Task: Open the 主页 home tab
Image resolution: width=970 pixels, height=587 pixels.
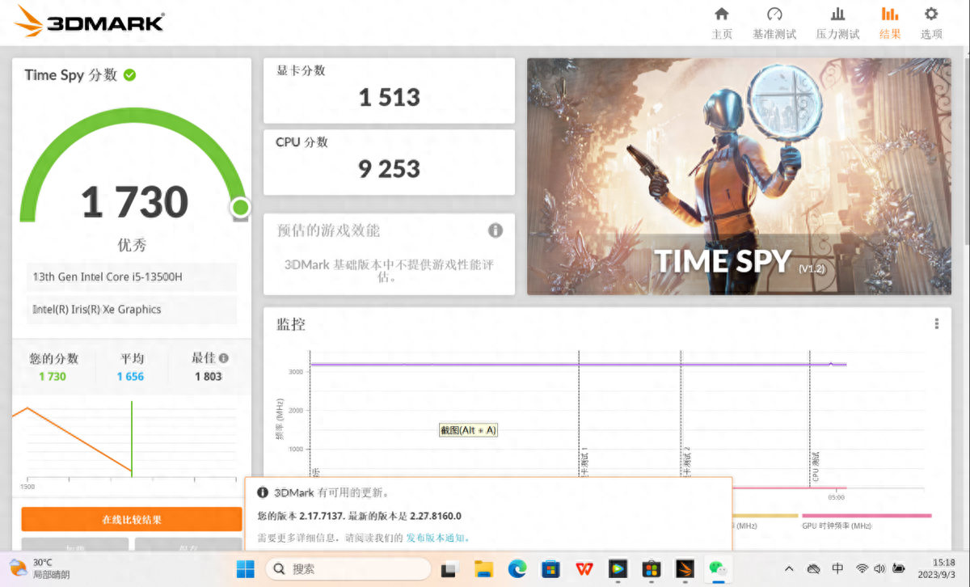Action: [722, 23]
